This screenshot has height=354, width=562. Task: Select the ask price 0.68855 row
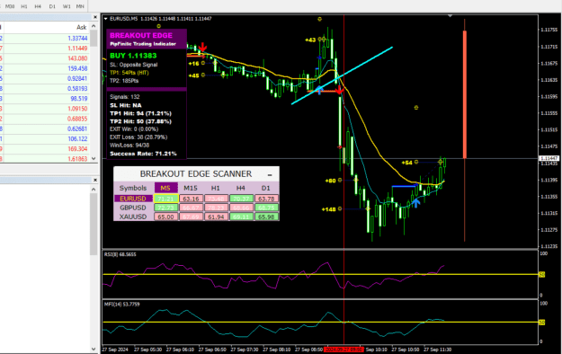point(44,119)
